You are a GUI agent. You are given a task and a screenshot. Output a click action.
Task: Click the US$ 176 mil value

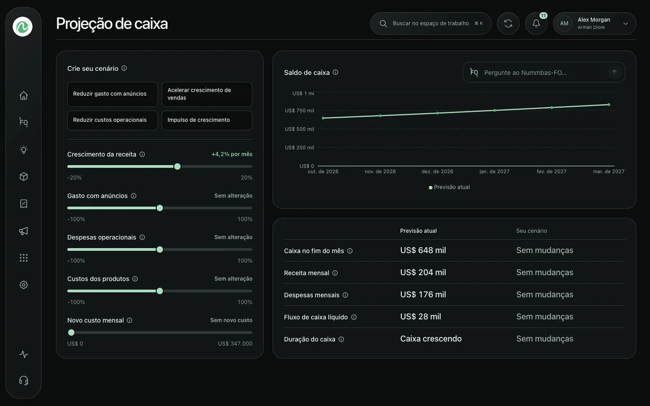[423, 295]
